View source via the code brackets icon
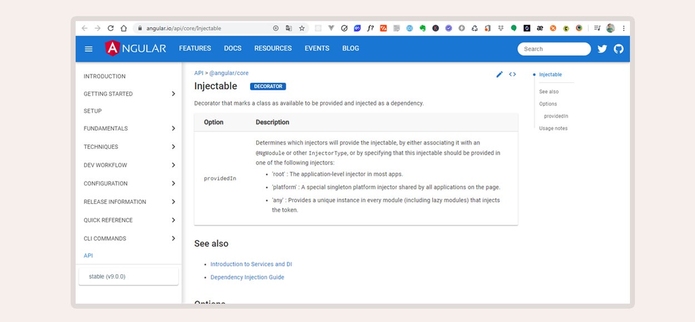The height and width of the screenshot is (322, 695). coord(513,74)
